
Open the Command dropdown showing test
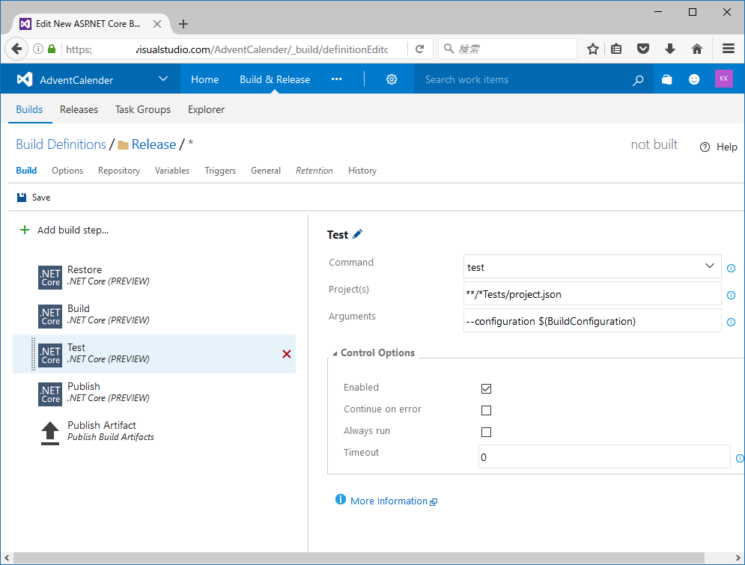[x=592, y=267]
